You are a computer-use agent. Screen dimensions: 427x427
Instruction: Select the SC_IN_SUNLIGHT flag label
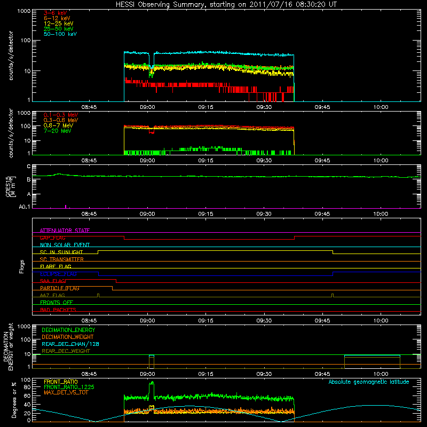(x=61, y=252)
